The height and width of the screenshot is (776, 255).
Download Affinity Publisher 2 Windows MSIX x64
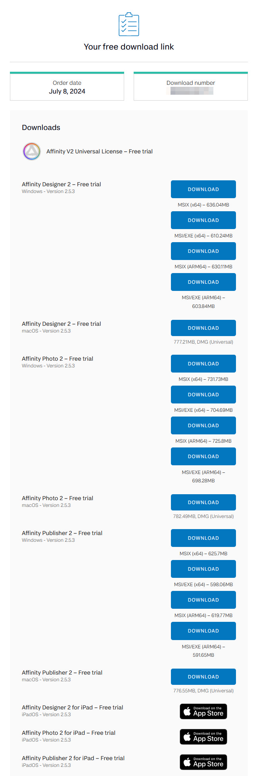(x=203, y=538)
